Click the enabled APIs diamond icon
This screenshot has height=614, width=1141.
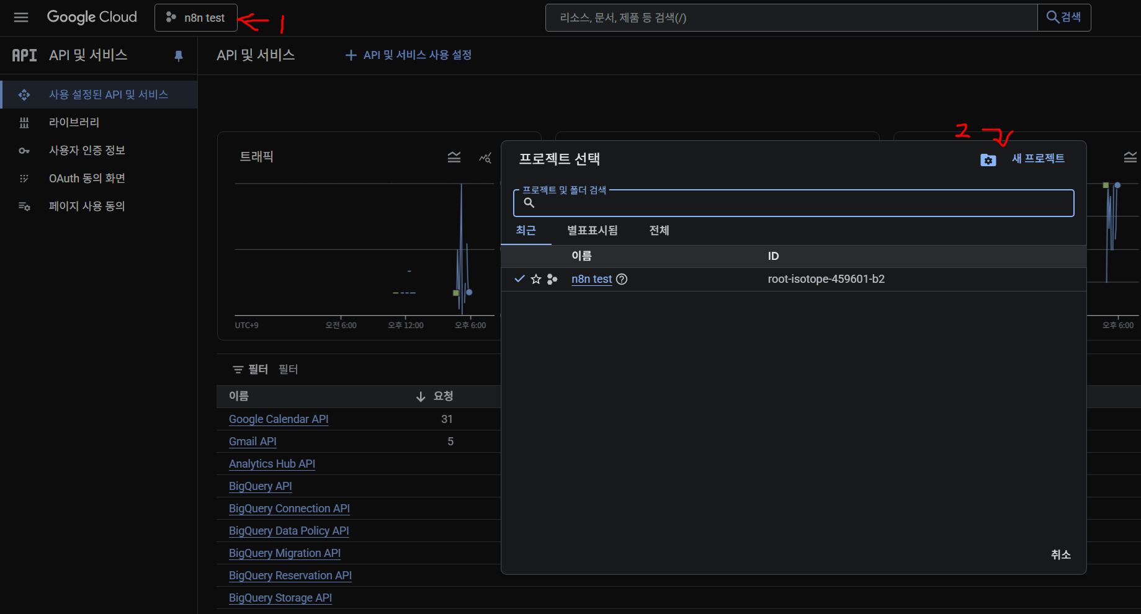[x=24, y=95]
